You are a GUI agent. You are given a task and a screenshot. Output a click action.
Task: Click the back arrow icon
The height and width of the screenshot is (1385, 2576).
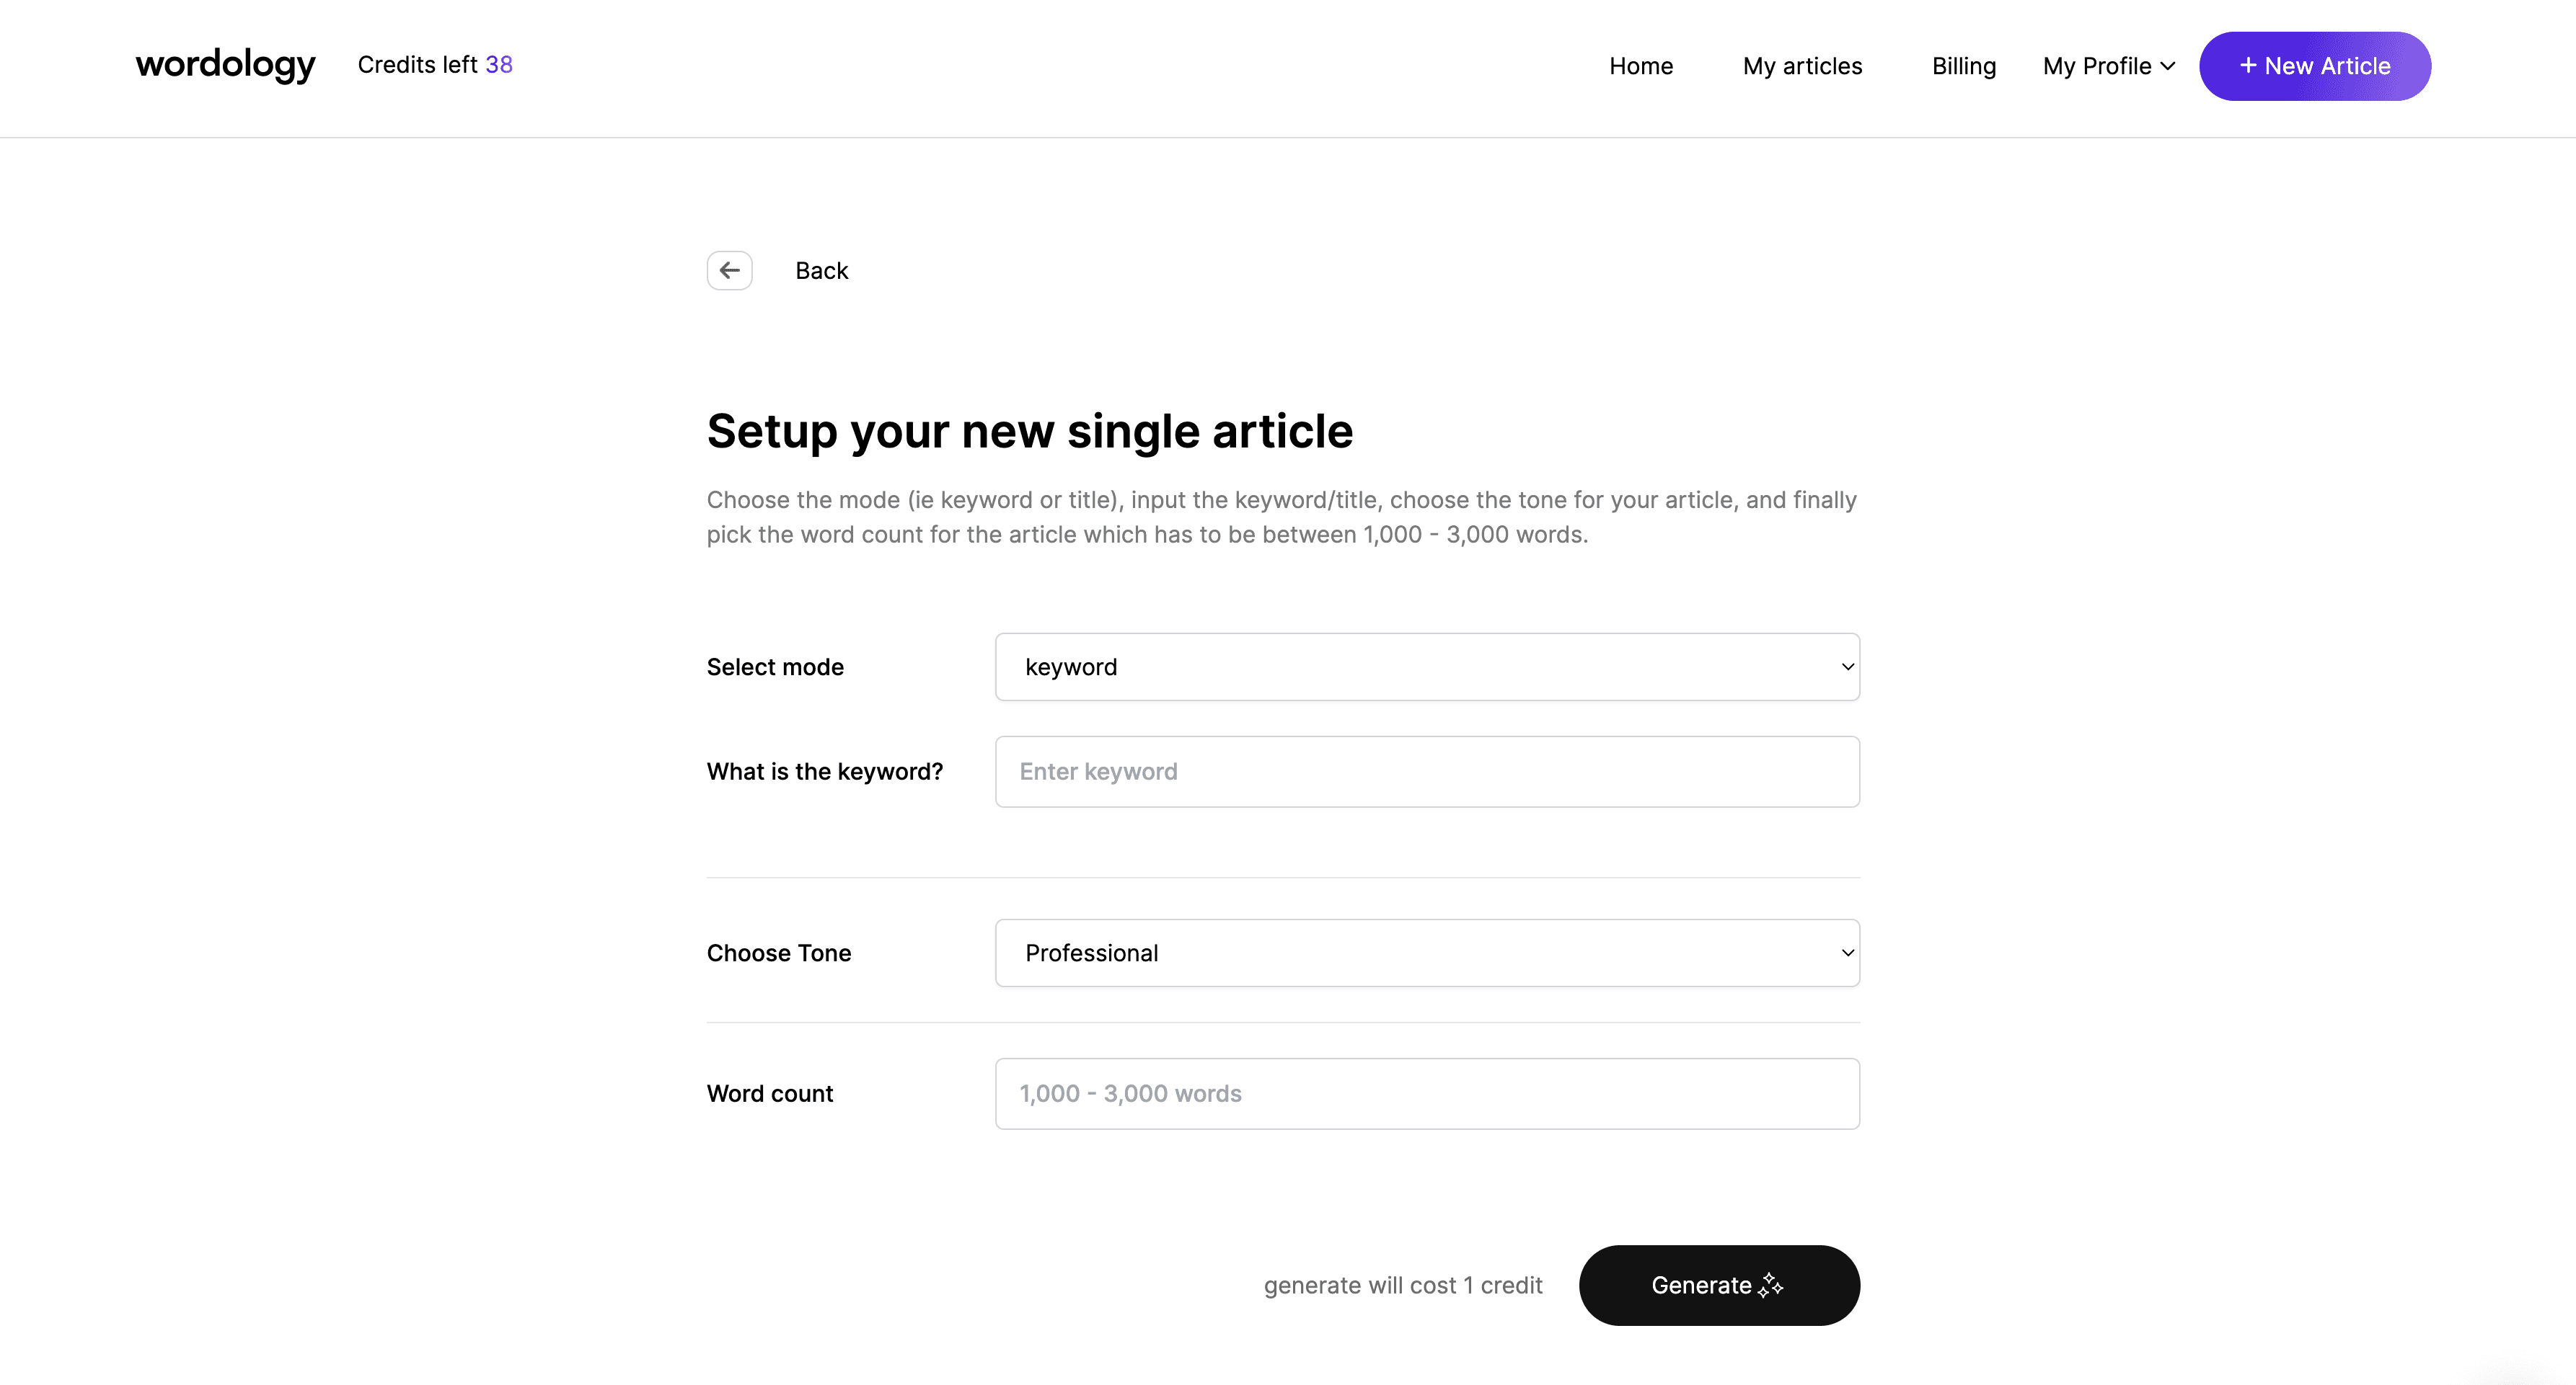pyautogui.click(x=729, y=270)
